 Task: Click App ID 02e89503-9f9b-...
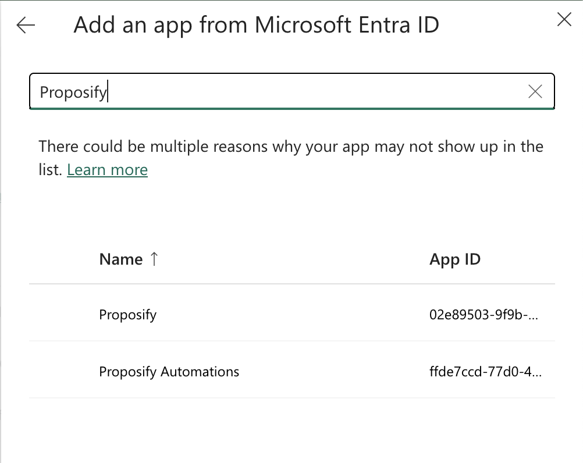484,315
